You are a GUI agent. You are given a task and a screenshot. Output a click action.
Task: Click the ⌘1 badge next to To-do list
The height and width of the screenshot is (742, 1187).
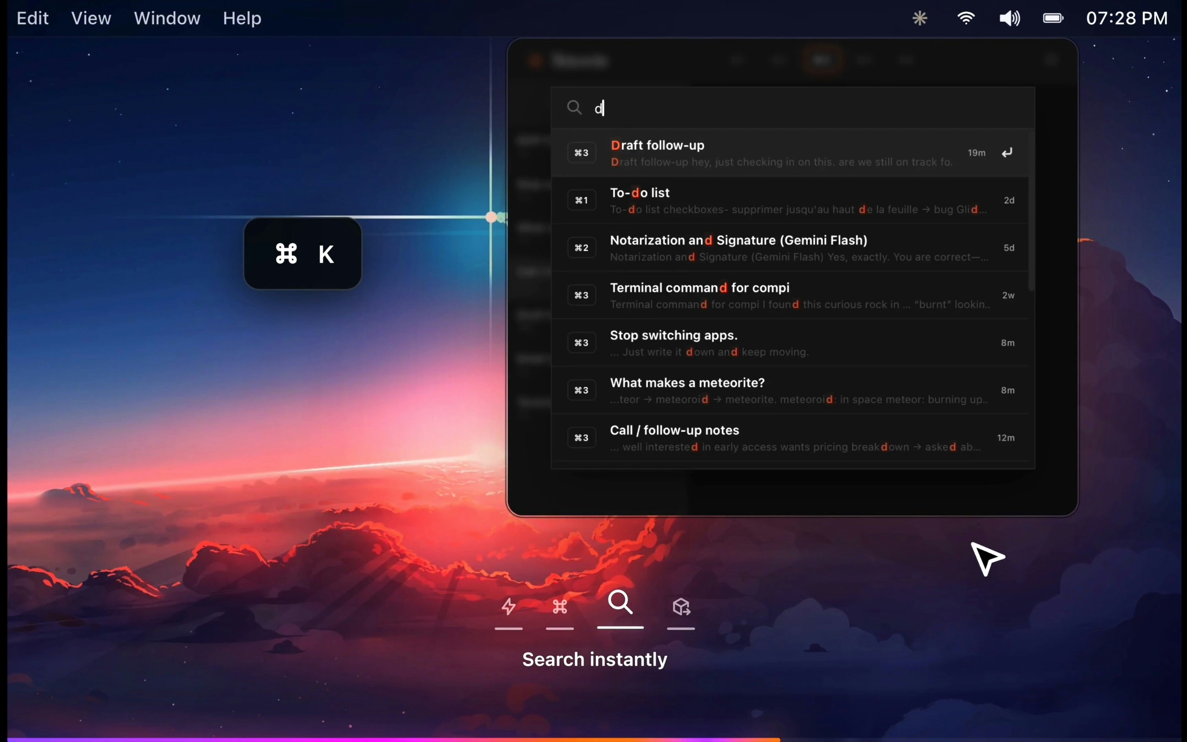pos(581,200)
